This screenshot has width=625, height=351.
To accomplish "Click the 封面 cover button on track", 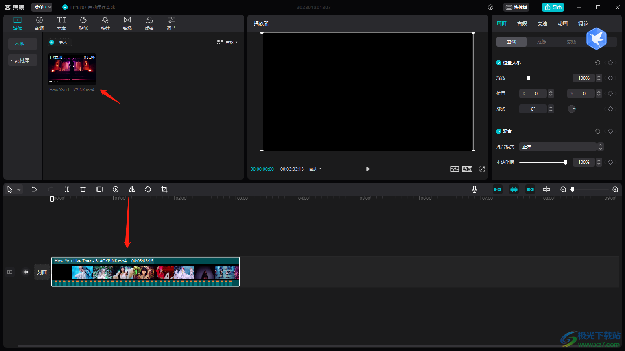I will point(42,272).
